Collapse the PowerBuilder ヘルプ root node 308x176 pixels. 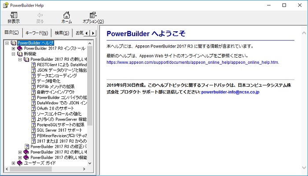(7, 43)
